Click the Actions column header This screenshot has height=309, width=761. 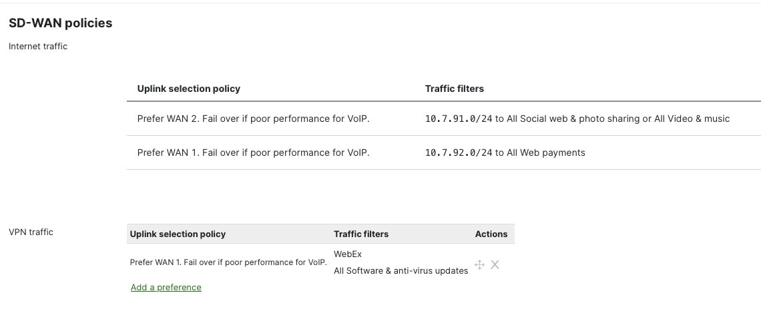click(x=491, y=234)
